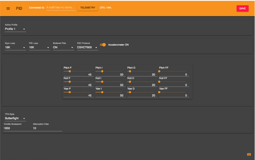Viewport: 255px width, 160px height.
Task: Click the Yaw P value field
Action: click(x=78, y=95)
